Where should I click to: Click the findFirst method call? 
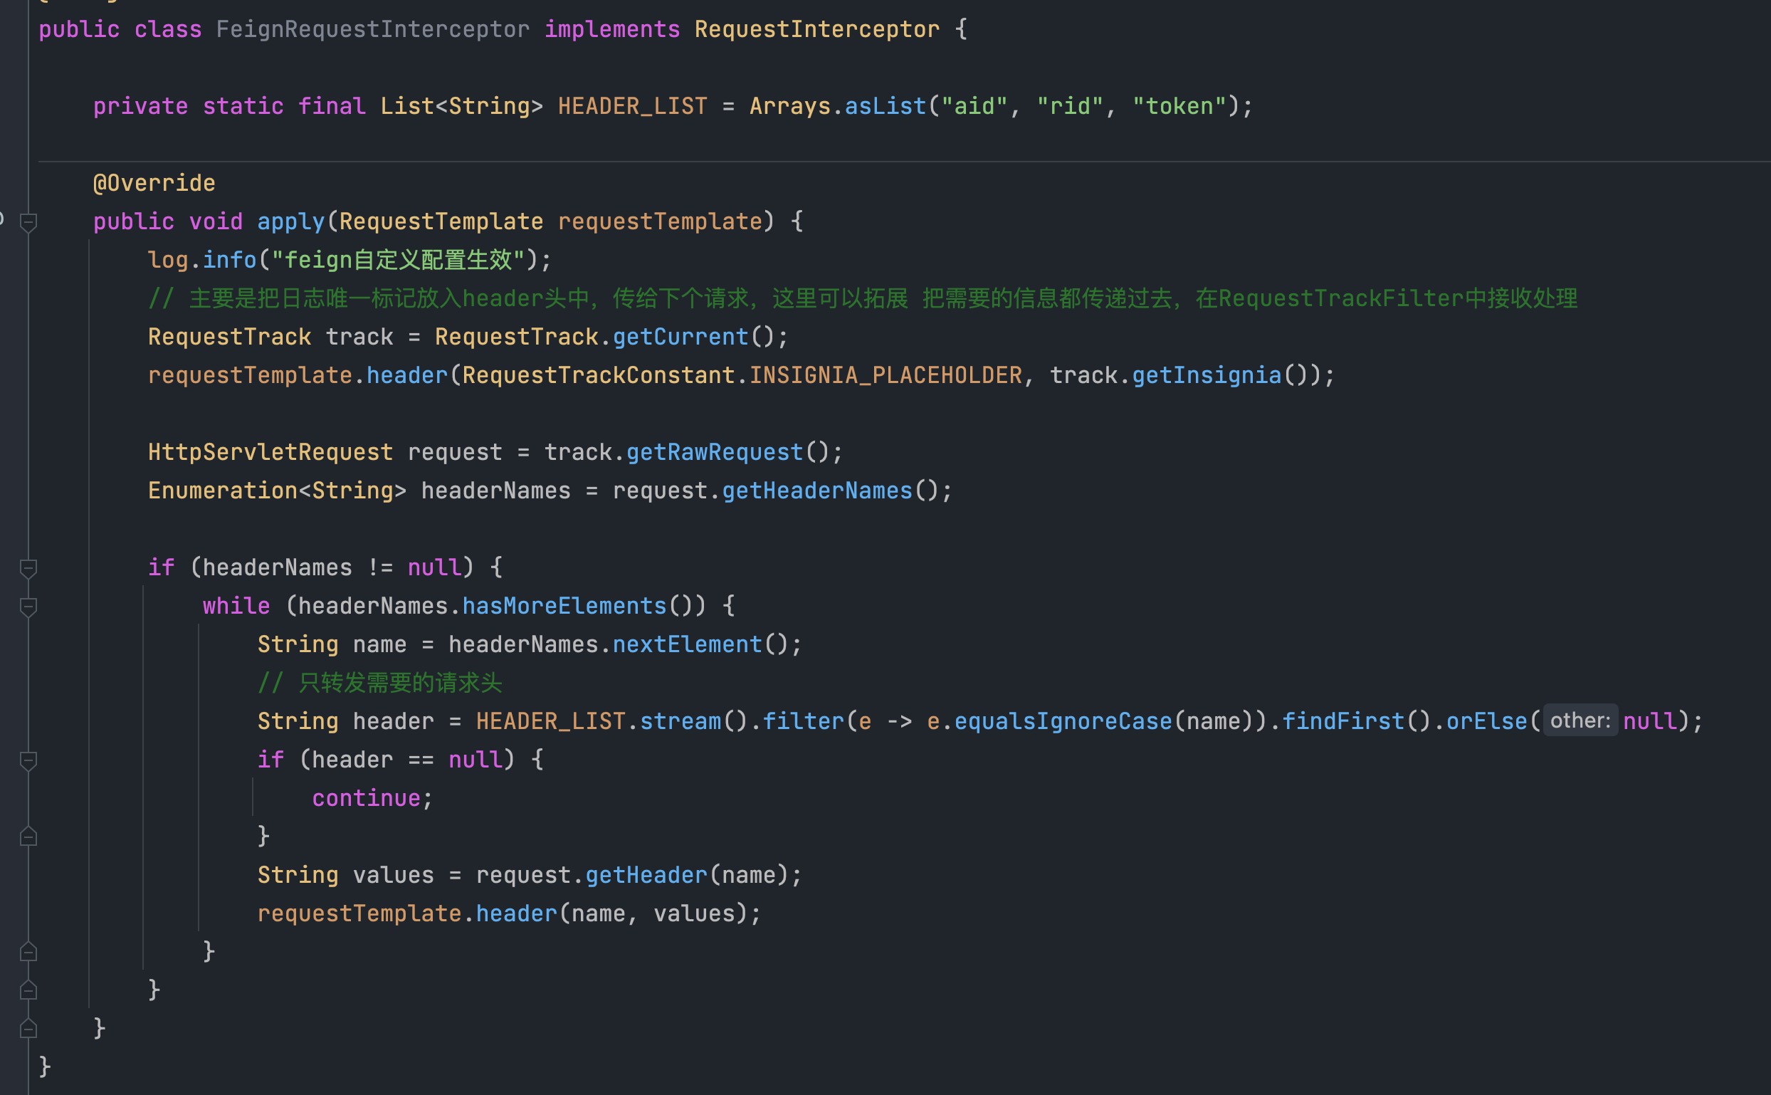coord(1343,721)
